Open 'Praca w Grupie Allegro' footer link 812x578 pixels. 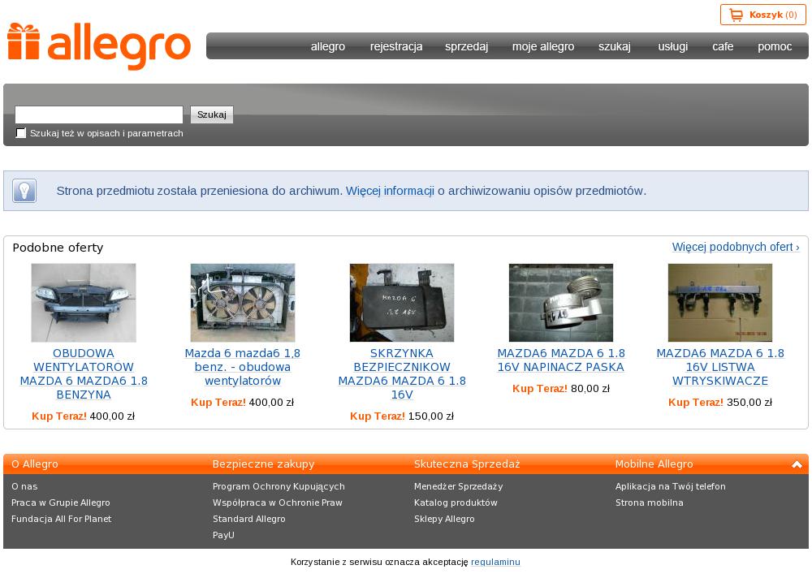pos(61,503)
